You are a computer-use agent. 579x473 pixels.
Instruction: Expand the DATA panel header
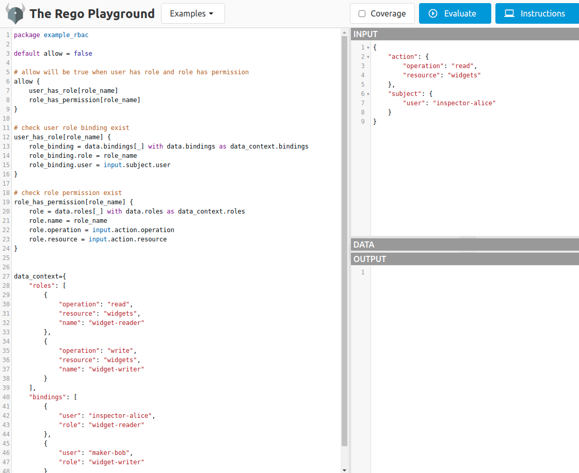(x=465, y=244)
